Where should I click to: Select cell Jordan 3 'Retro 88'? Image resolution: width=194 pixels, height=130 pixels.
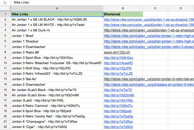pos(57,52)
